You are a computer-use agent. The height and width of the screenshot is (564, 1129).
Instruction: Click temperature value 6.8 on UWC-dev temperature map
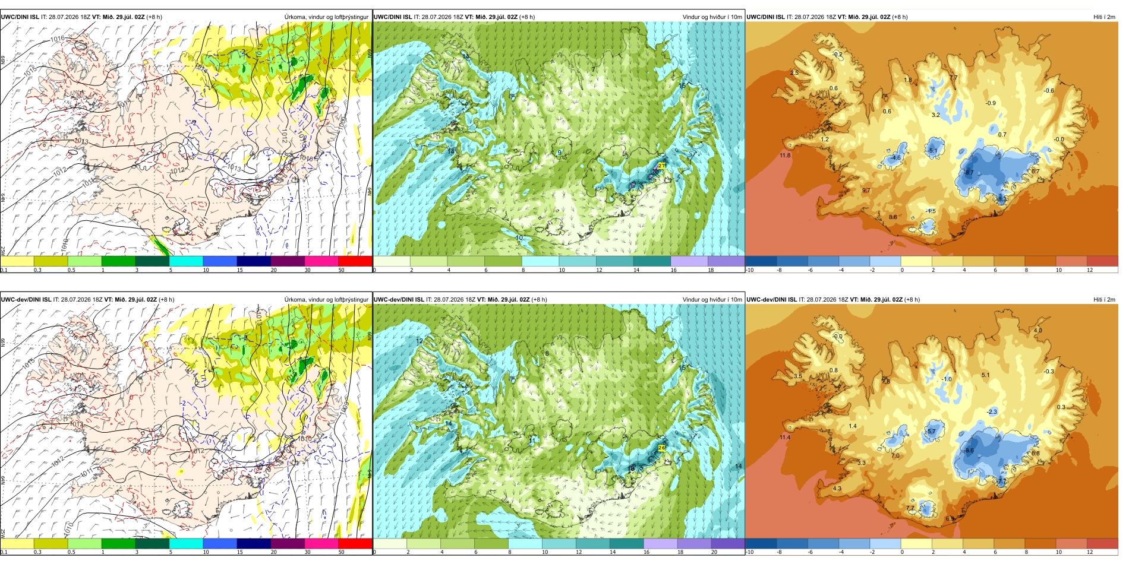1036,454
